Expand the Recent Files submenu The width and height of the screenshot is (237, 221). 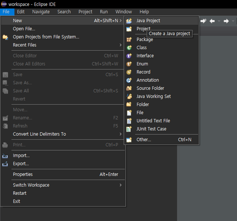coord(120,45)
